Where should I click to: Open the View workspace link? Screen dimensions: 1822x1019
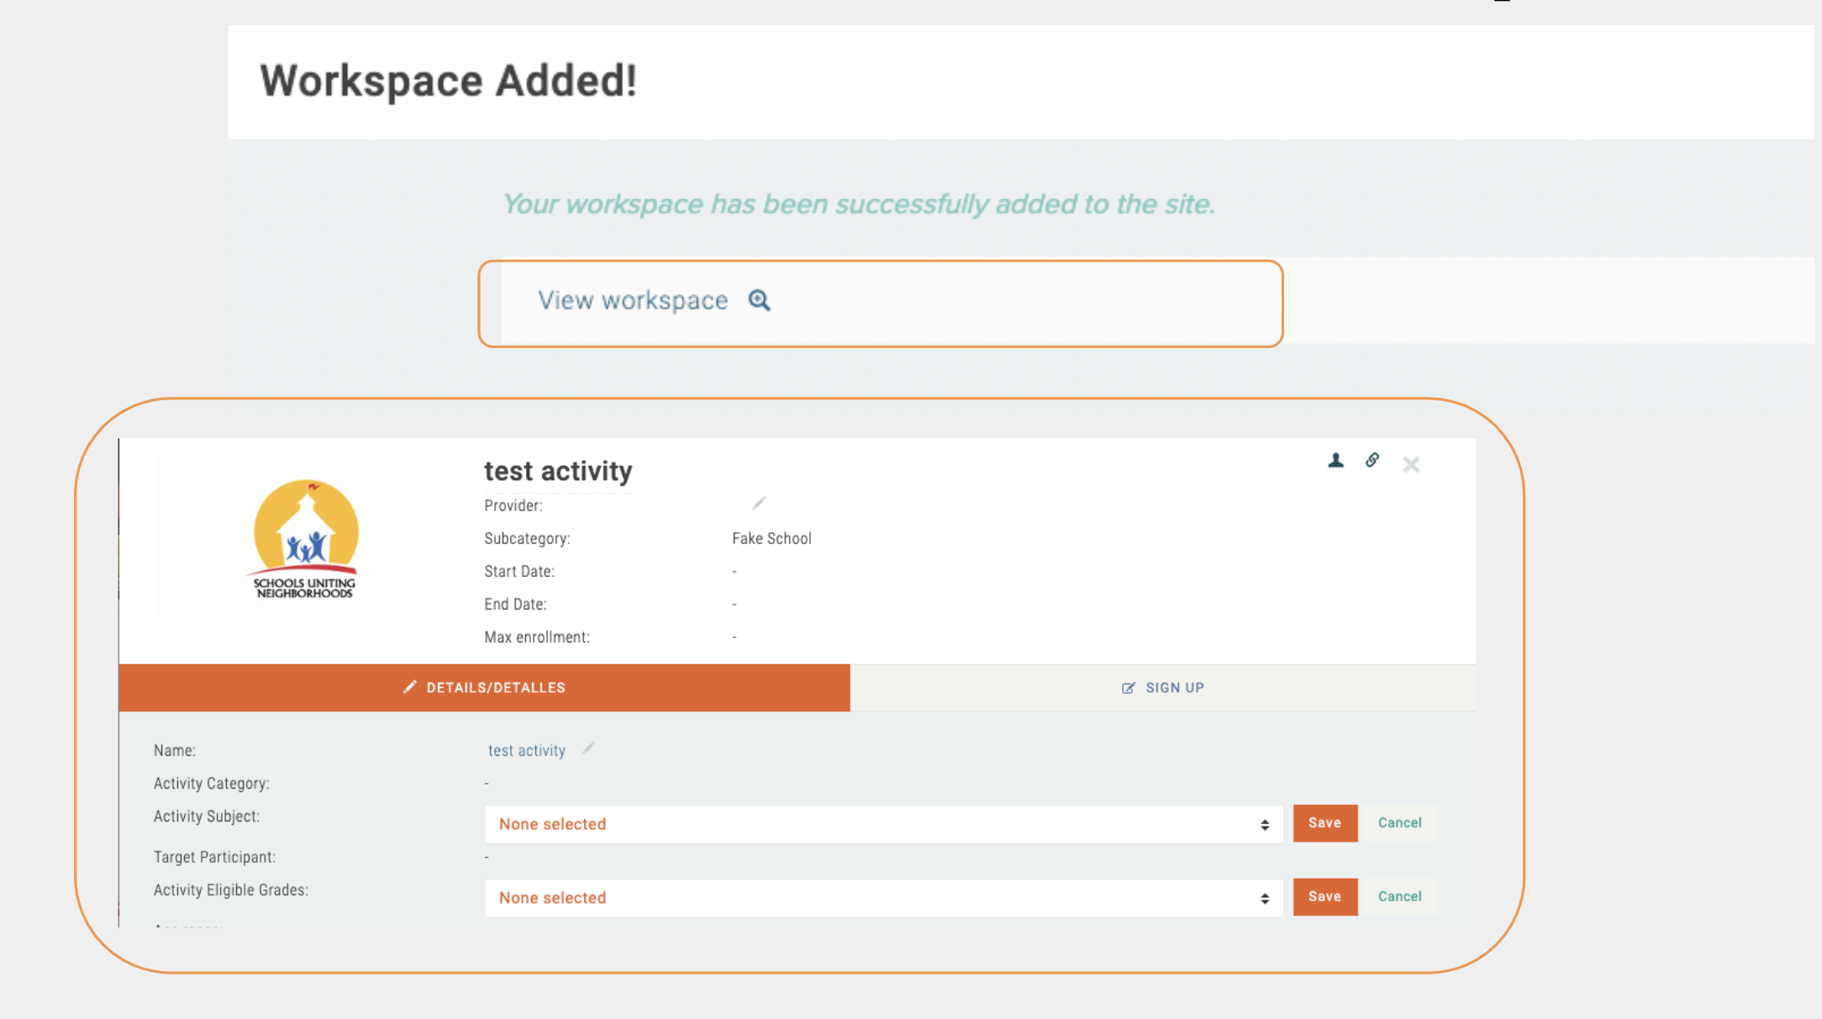(x=633, y=300)
